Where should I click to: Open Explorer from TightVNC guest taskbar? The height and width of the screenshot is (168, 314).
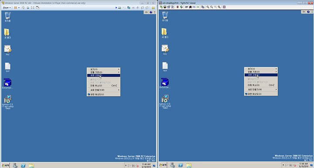coord(189,165)
